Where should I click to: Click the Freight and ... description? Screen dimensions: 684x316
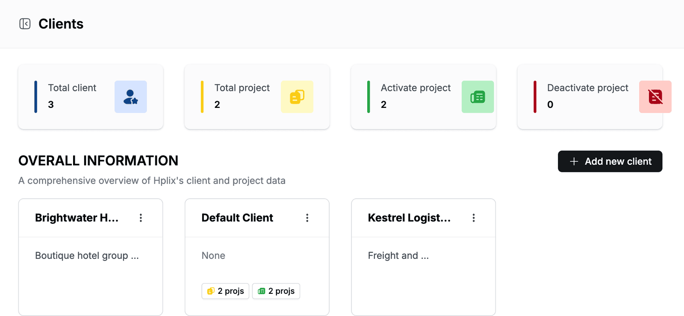coord(398,255)
